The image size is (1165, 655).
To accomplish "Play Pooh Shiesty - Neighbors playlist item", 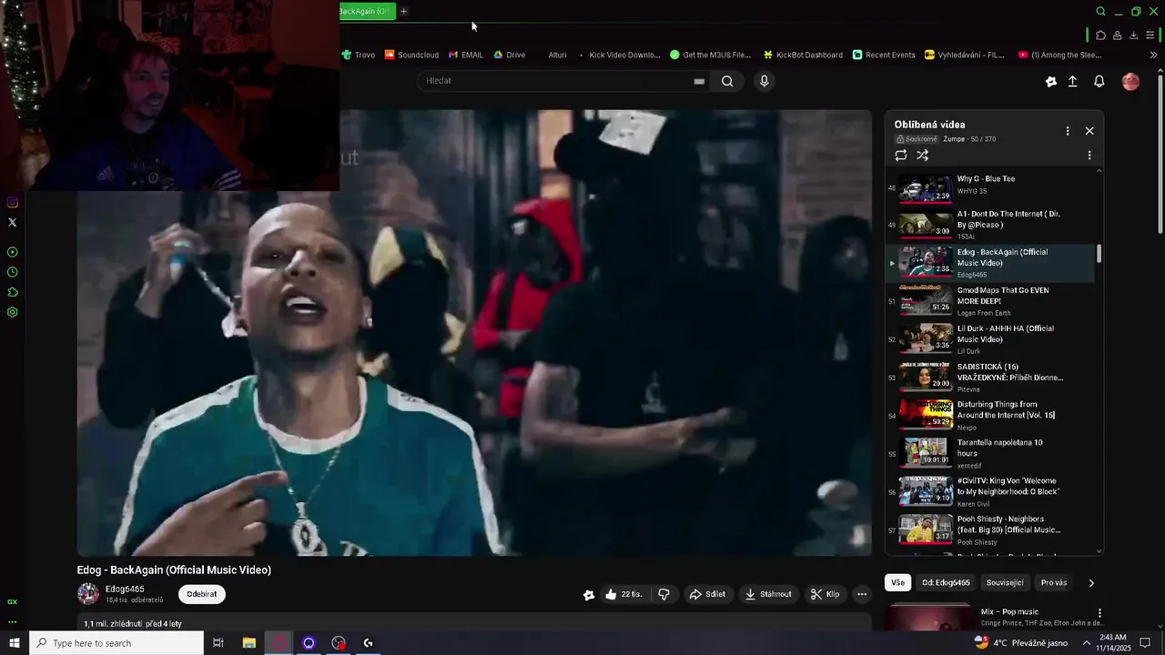I will point(992,529).
